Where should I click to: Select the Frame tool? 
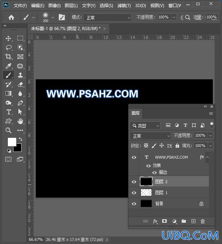20,57
